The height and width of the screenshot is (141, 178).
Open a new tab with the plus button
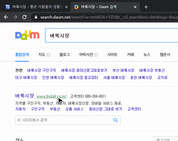pyautogui.click(x=146, y=7)
